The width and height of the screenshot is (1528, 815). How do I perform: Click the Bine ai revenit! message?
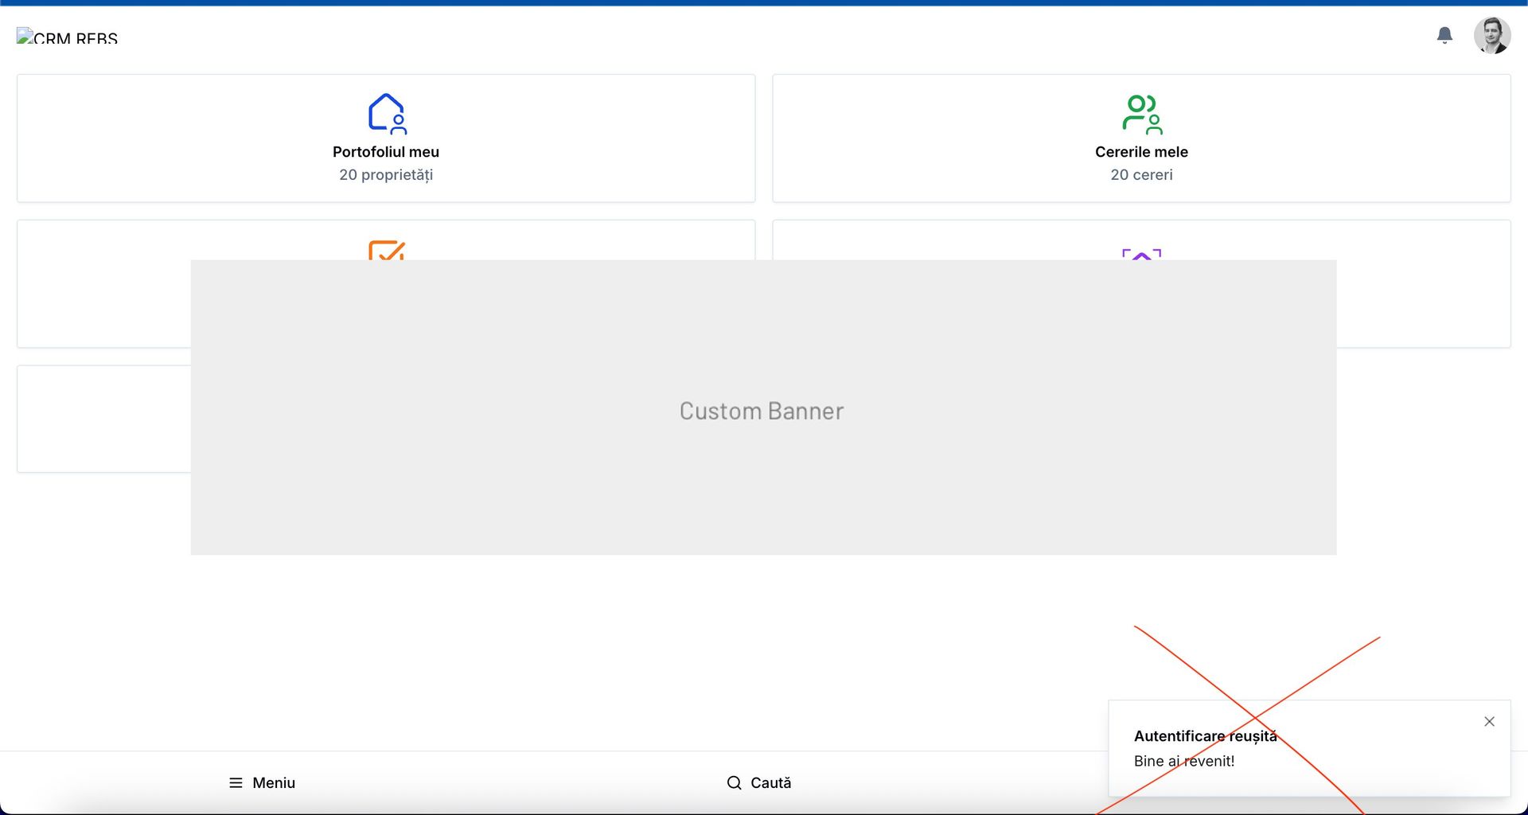click(x=1184, y=762)
